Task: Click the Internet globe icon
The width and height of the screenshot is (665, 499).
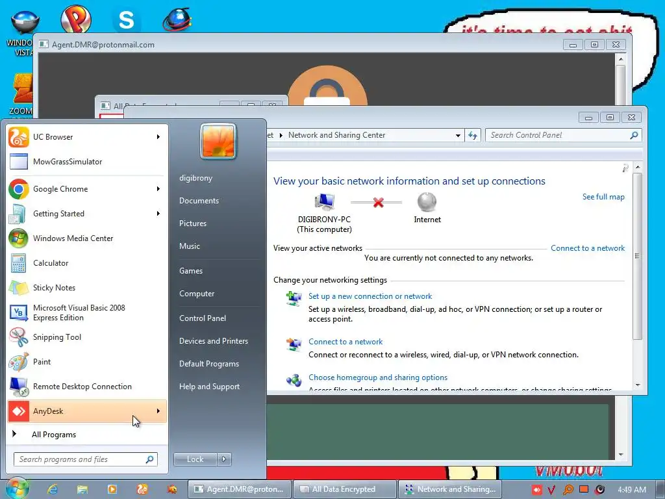Action: [x=427, y=202]
